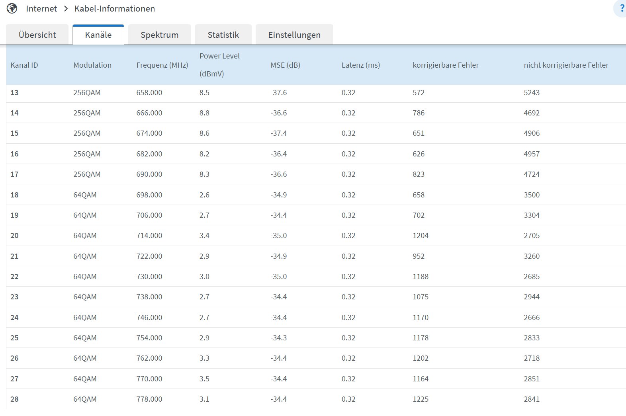Select channel ID 20 cell
The width and height of the screenshot is (626, 416).
[14, 236]
